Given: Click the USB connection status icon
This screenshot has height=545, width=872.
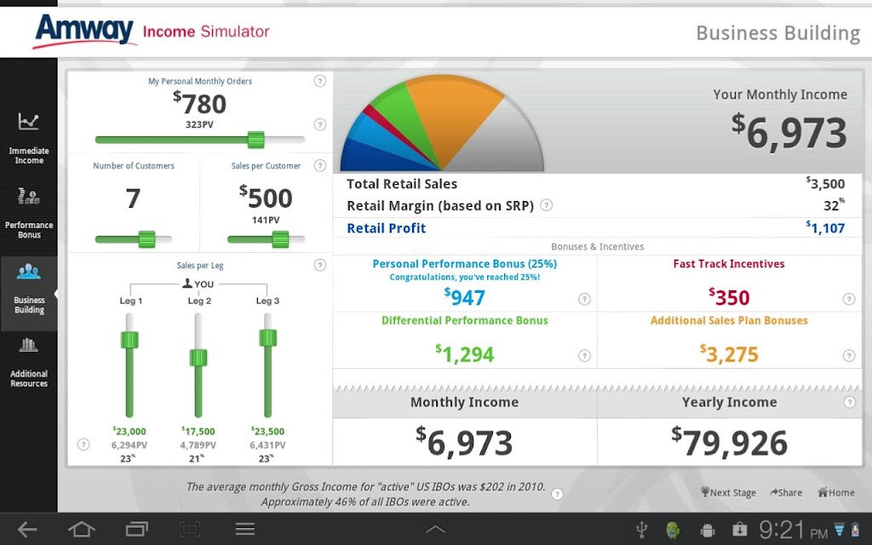Looking at the screenshot, I should (641, 530).
